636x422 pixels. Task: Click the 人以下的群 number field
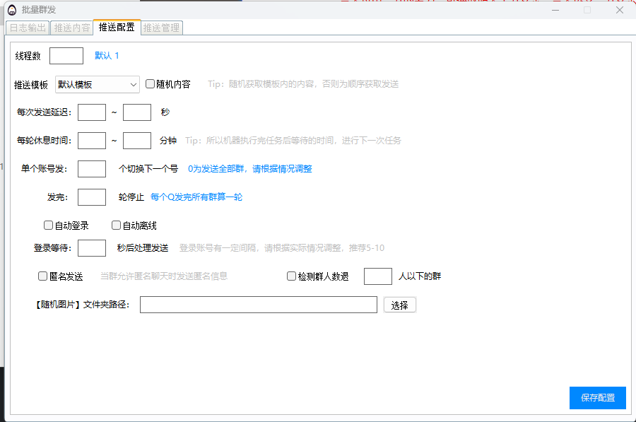[x=378, y=276]
